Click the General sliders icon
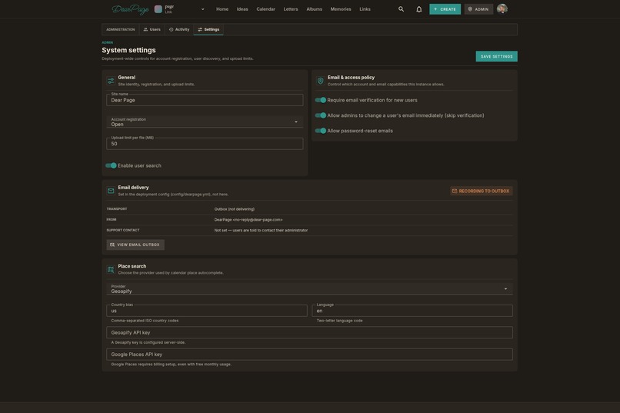This screenshot has height=413, width=620. pyautogui.click(x=111, y=81)
